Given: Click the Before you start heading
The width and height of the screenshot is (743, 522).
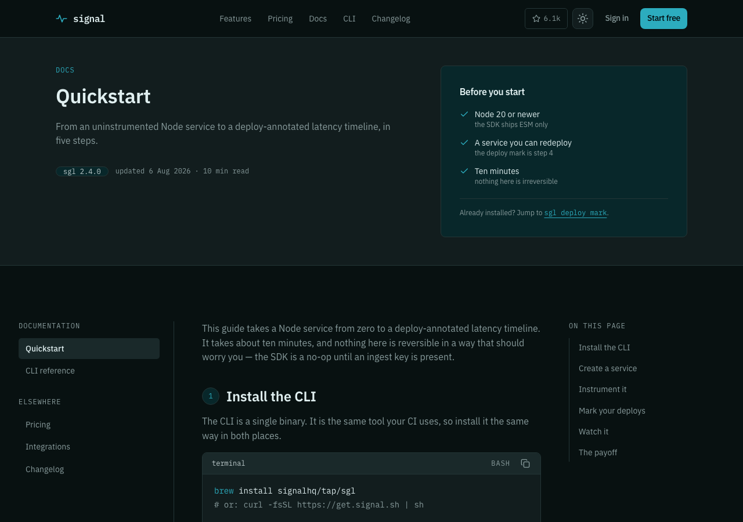Looking at the screenshot, I should 492,92.
